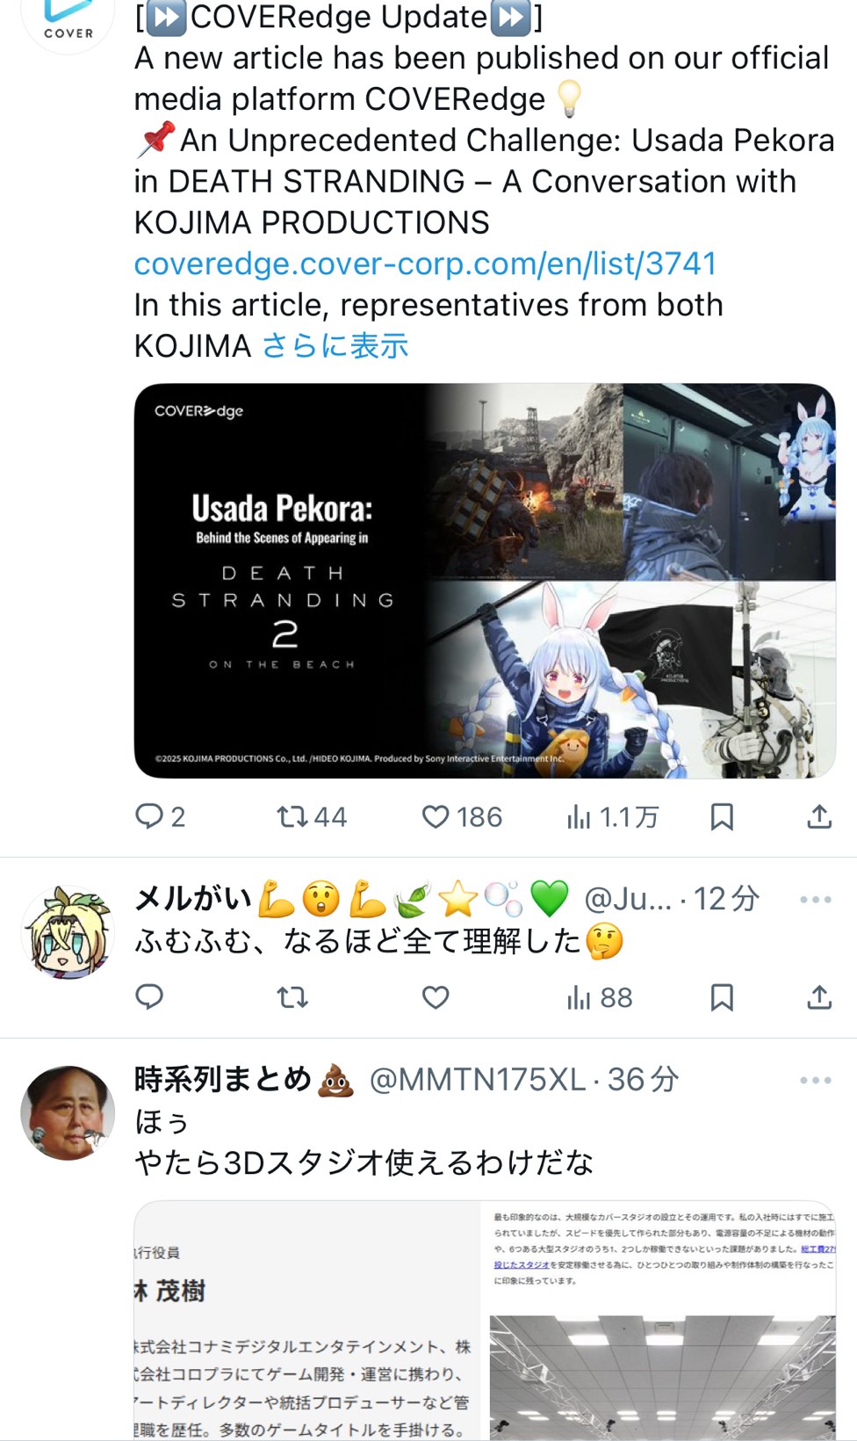Viewport: 857px width, 1441px height.
Task: Open more options for 時系列まとめ tweet
Action: coord(816,1080)
